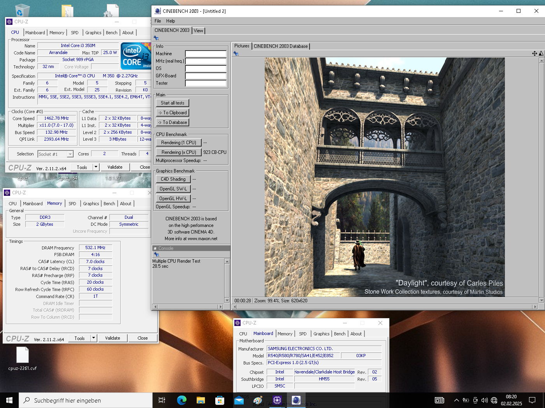This screenshot has width=545, height=408.
Task: Open the CINEBENCH 2003 Database tab
Action: point(281,46)
